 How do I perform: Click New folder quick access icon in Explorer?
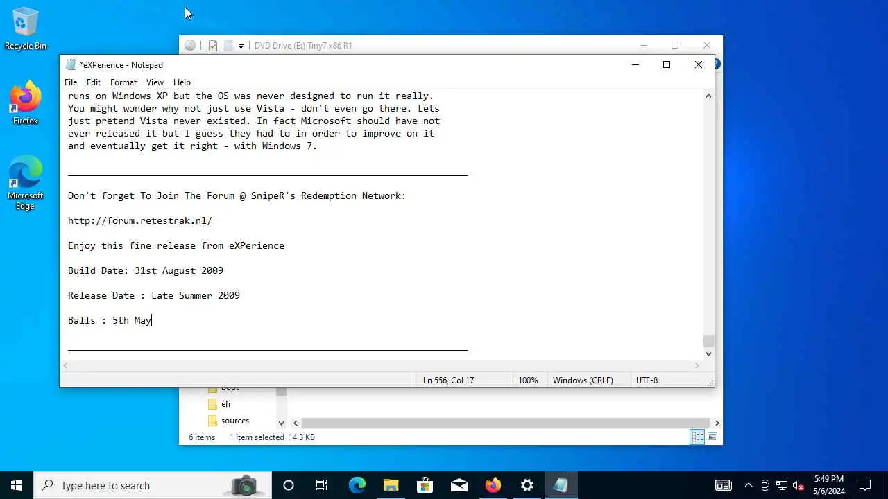tap(228, 46)
